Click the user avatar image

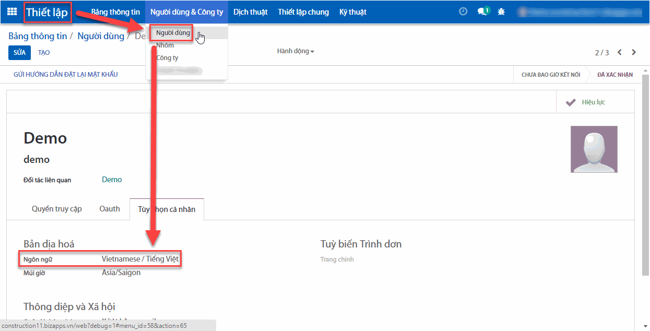[x=594, y=149]
